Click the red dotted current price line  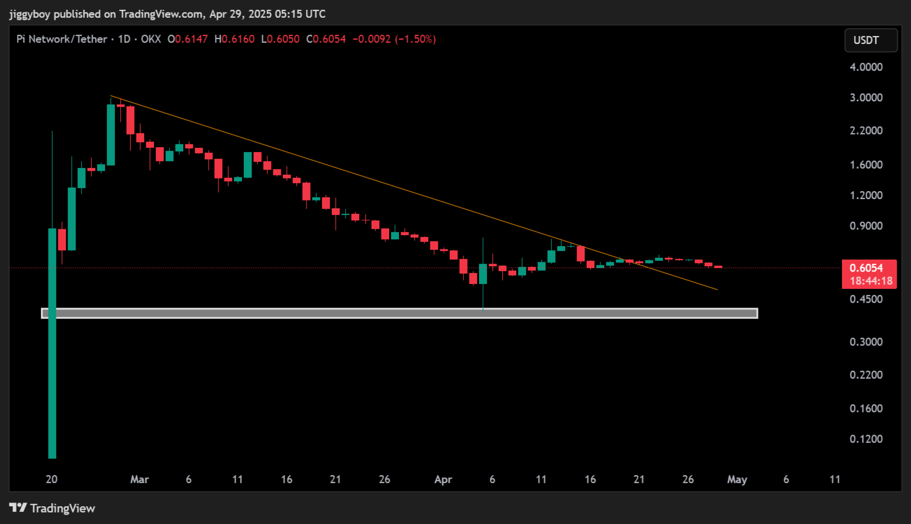778,268
